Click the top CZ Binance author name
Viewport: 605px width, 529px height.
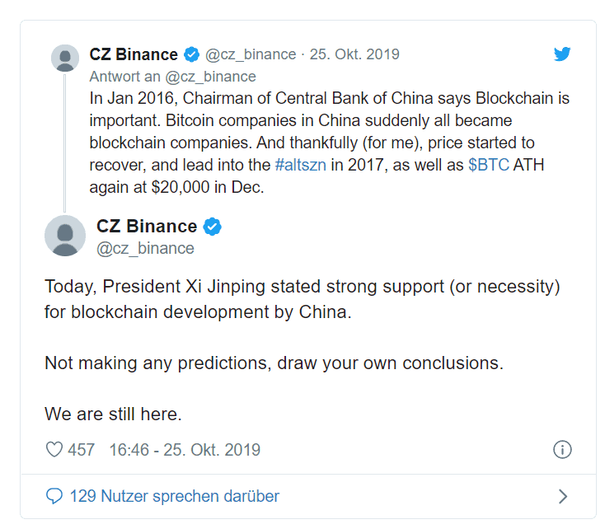click(134, 54)
